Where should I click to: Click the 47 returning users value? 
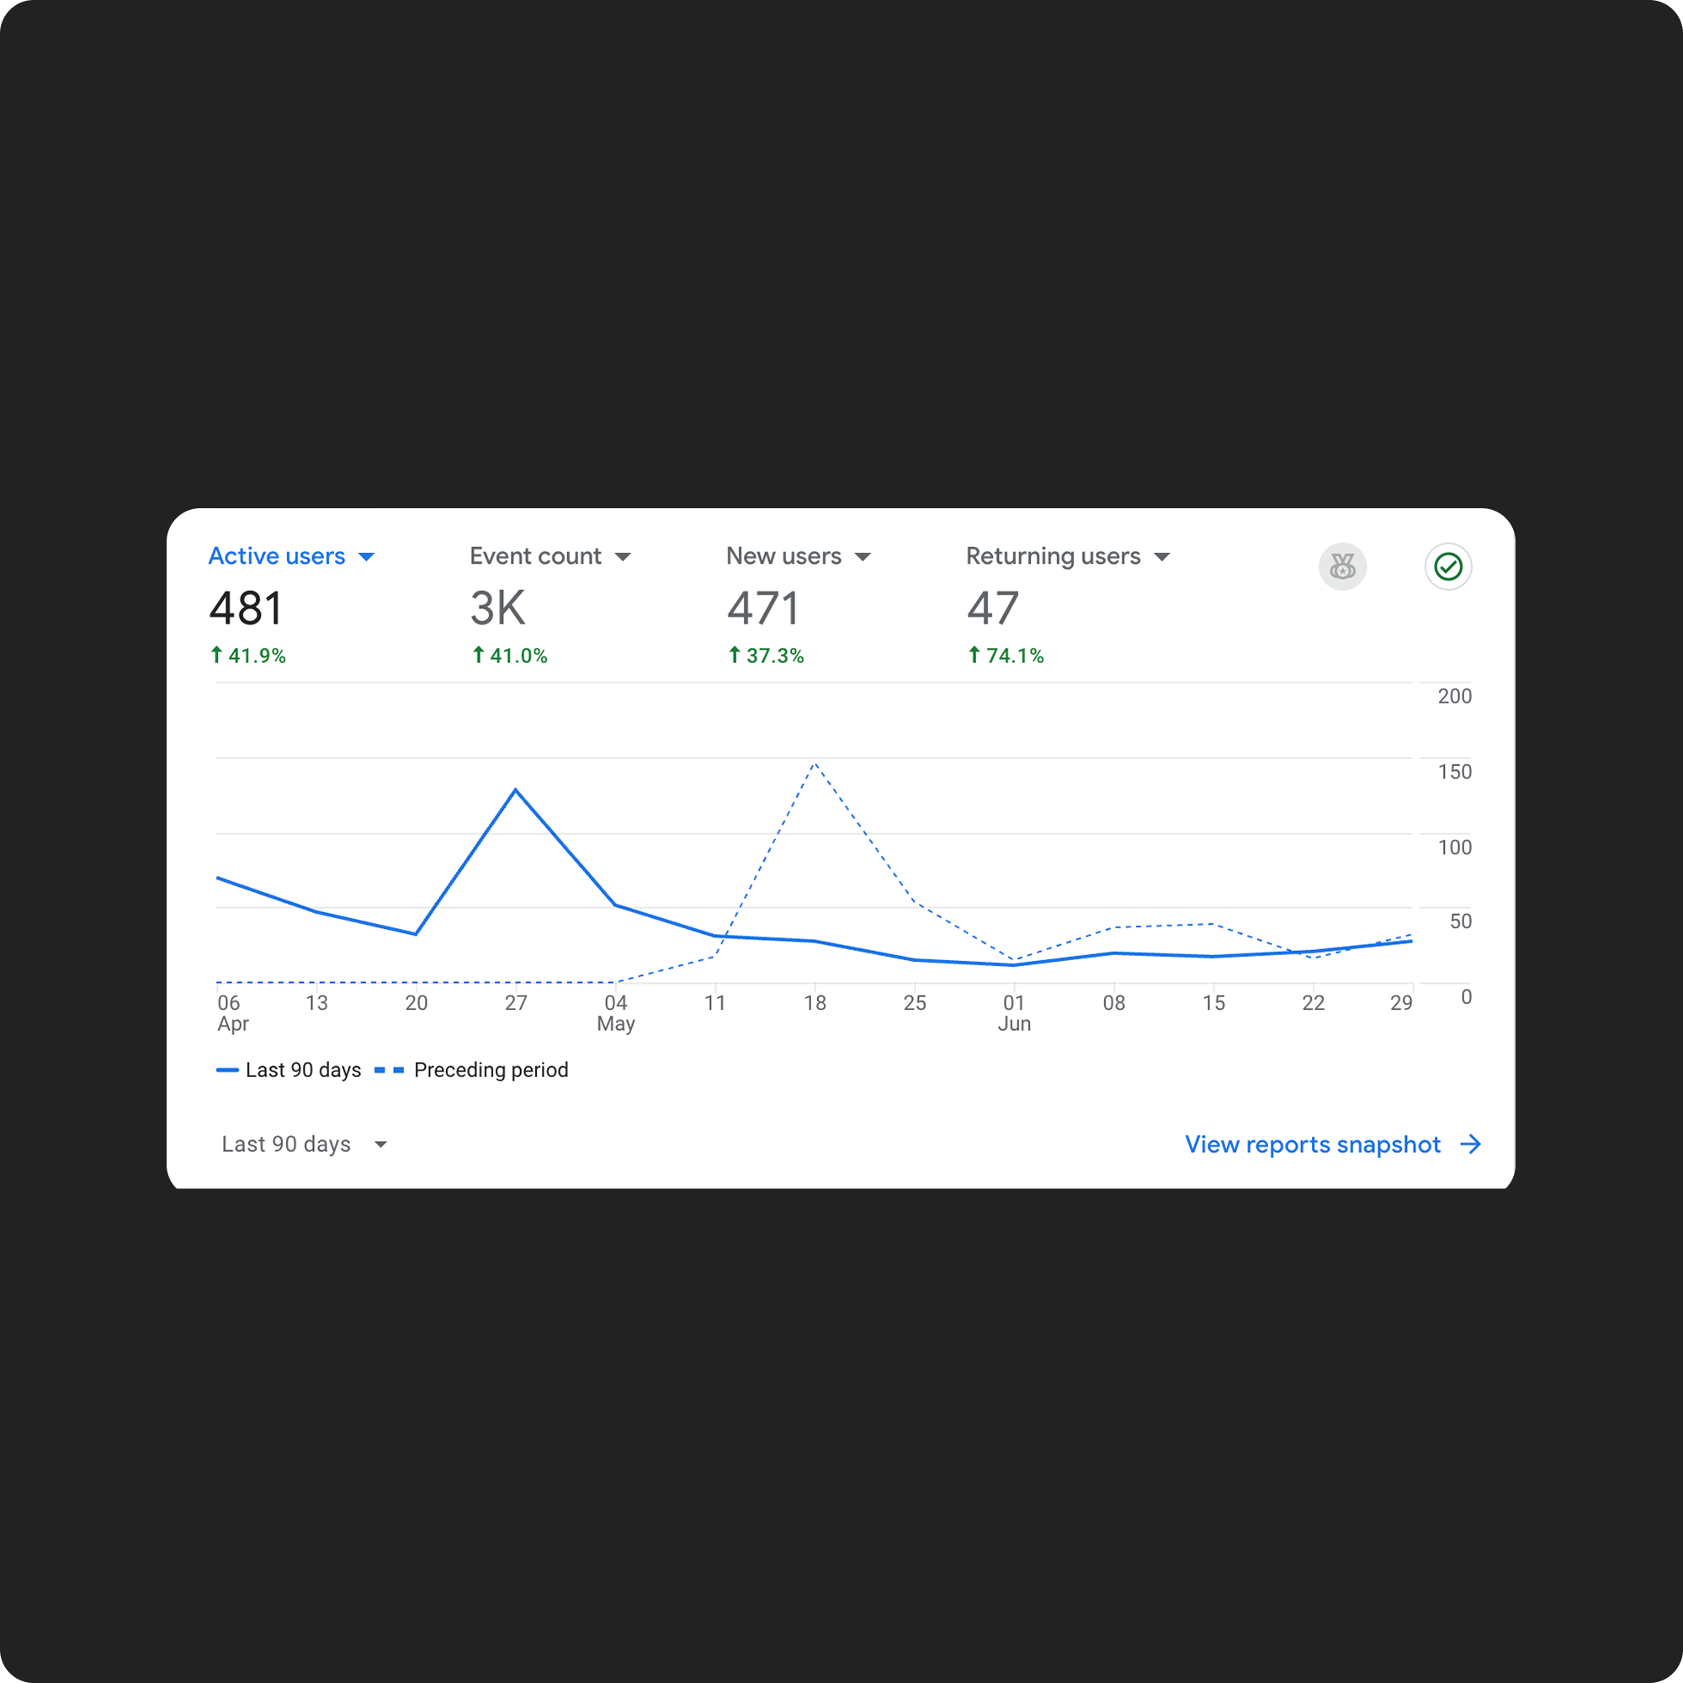tap(992, 608)
